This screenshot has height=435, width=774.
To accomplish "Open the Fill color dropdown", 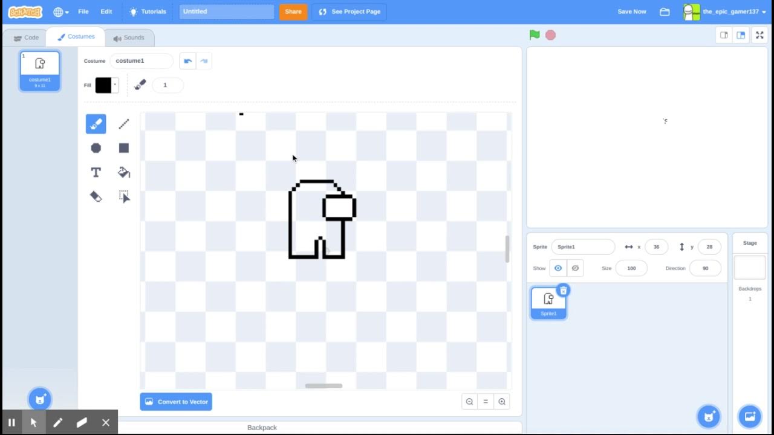I will pos(115,85).
